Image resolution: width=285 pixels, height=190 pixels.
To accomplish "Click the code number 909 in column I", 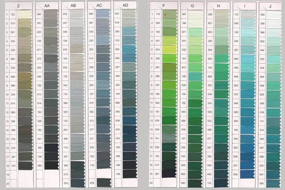I will 235,156.
